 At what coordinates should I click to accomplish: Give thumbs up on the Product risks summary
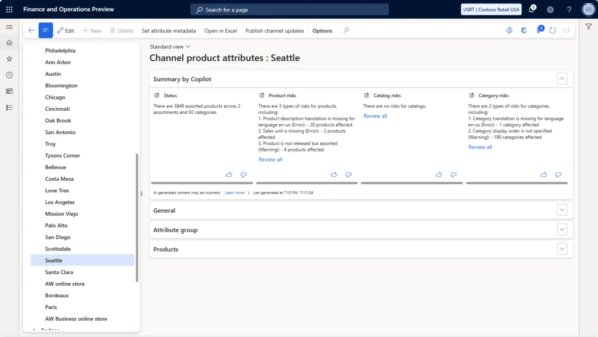click(x=333, y=174)
